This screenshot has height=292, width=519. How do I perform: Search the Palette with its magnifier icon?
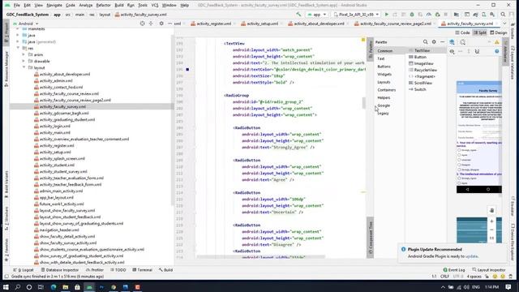click(425, 42)
